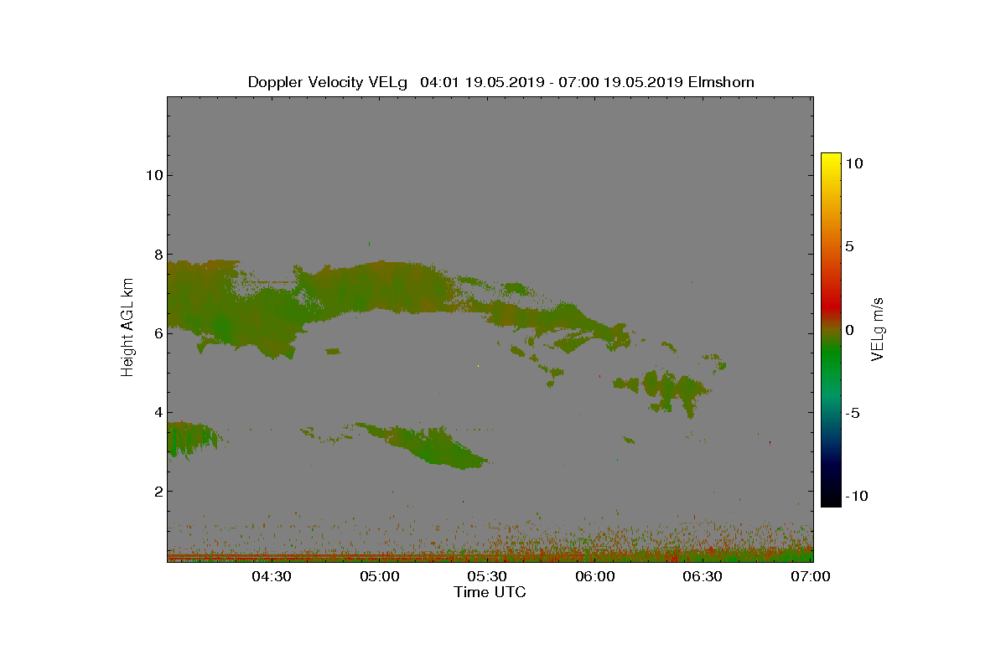The height and width of the screenshot is (670, 1006).
Task: Click the 05:00 time tick label
Action: point(380,576)
